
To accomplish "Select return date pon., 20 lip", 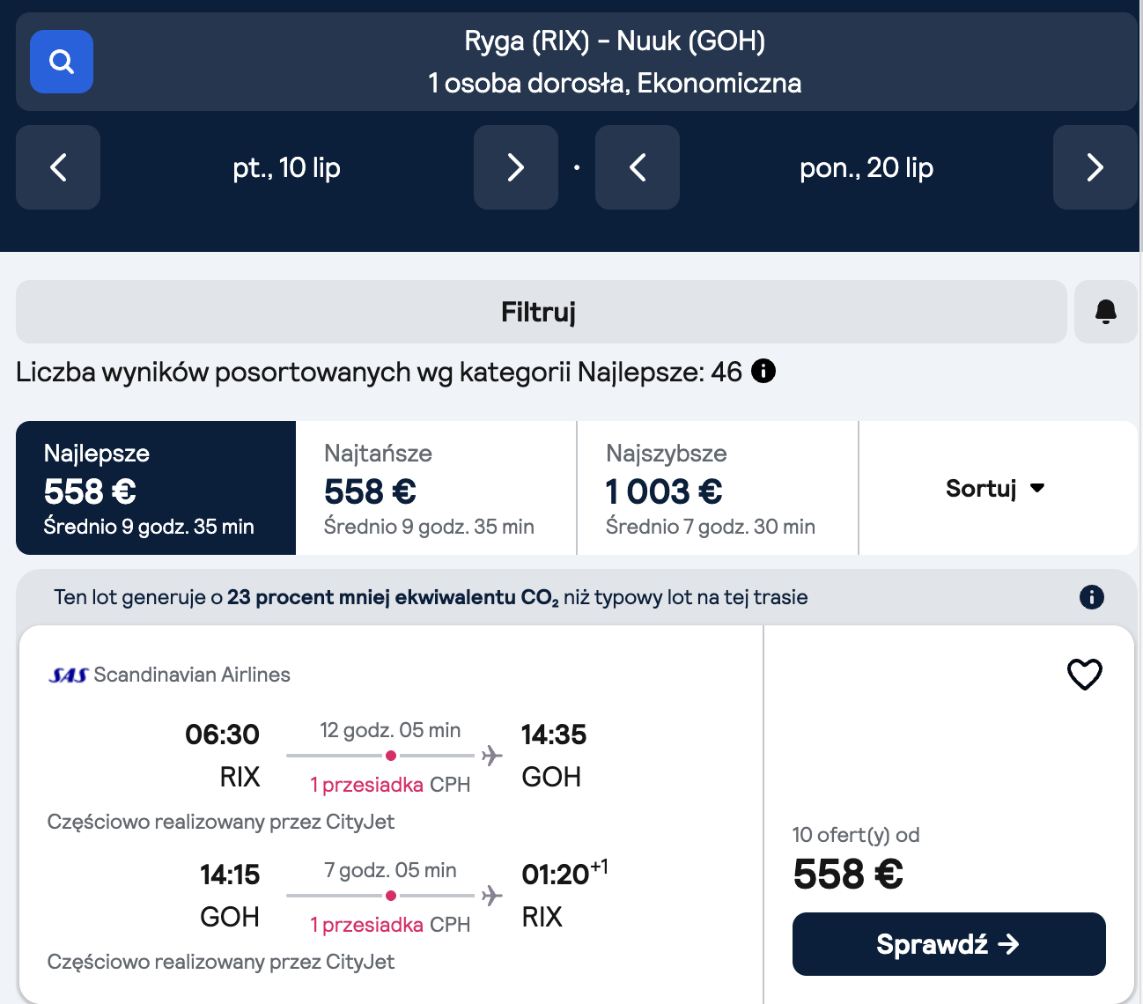I will (866, 167).
